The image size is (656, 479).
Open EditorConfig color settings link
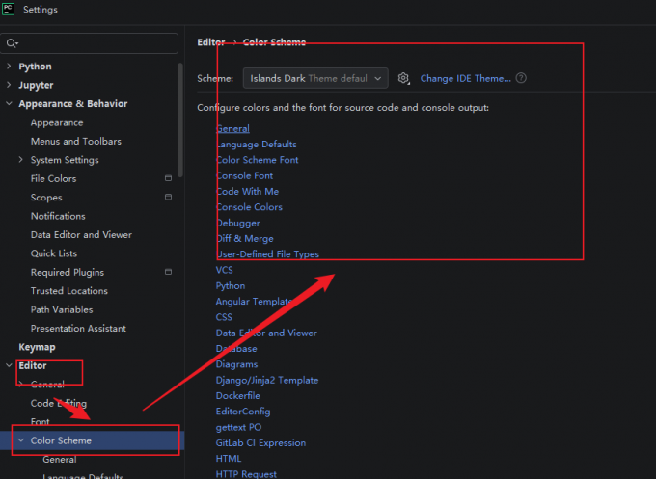coord(243,412)
